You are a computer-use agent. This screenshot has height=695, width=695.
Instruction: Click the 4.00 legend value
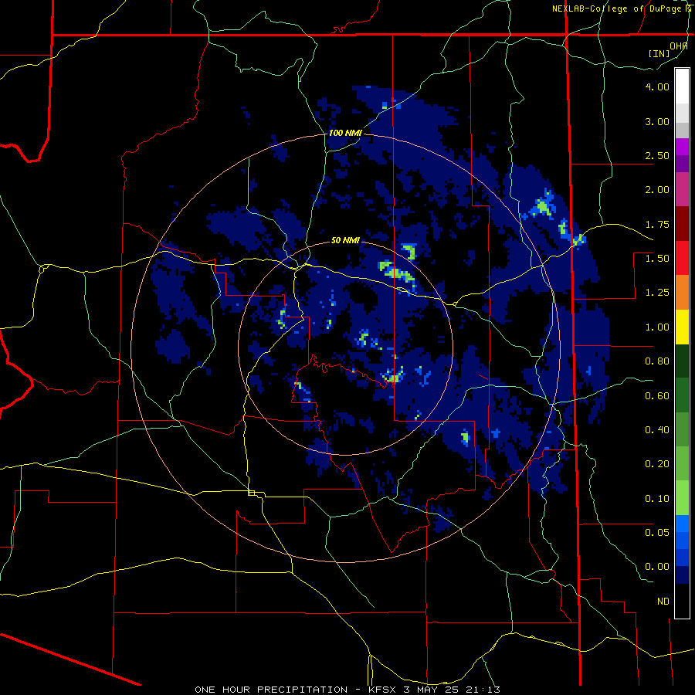tap(657, 86)
